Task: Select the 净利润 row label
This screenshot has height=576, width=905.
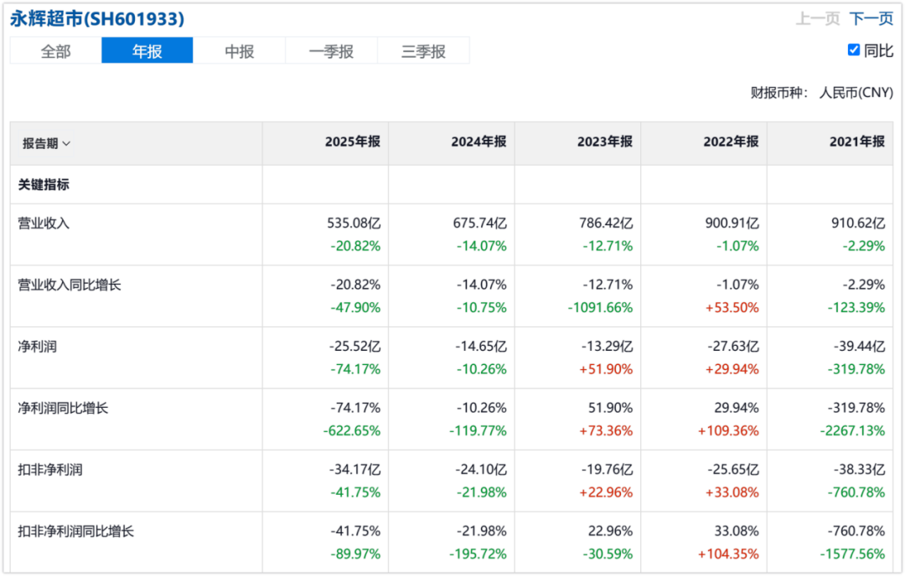Action: [x=37, y=347]
